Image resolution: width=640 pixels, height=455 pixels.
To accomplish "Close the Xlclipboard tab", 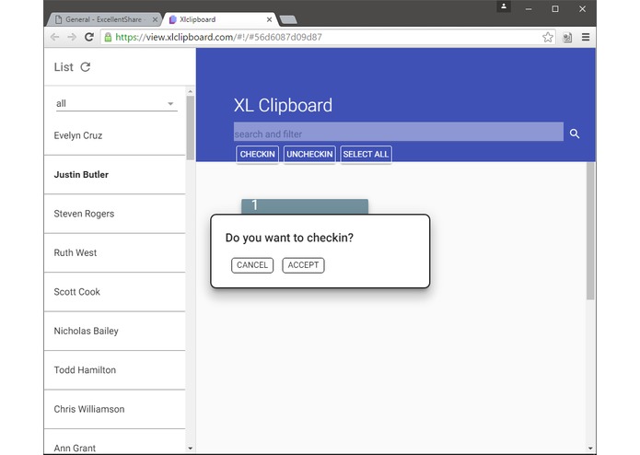I will pos(270,19).
